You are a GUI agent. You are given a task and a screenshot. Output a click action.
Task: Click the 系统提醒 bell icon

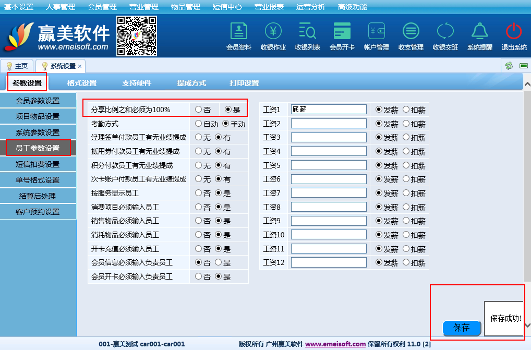[480, 31]
